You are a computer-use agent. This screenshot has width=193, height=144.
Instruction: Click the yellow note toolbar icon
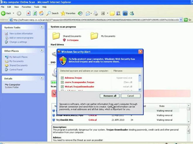[x=112, y=13]
